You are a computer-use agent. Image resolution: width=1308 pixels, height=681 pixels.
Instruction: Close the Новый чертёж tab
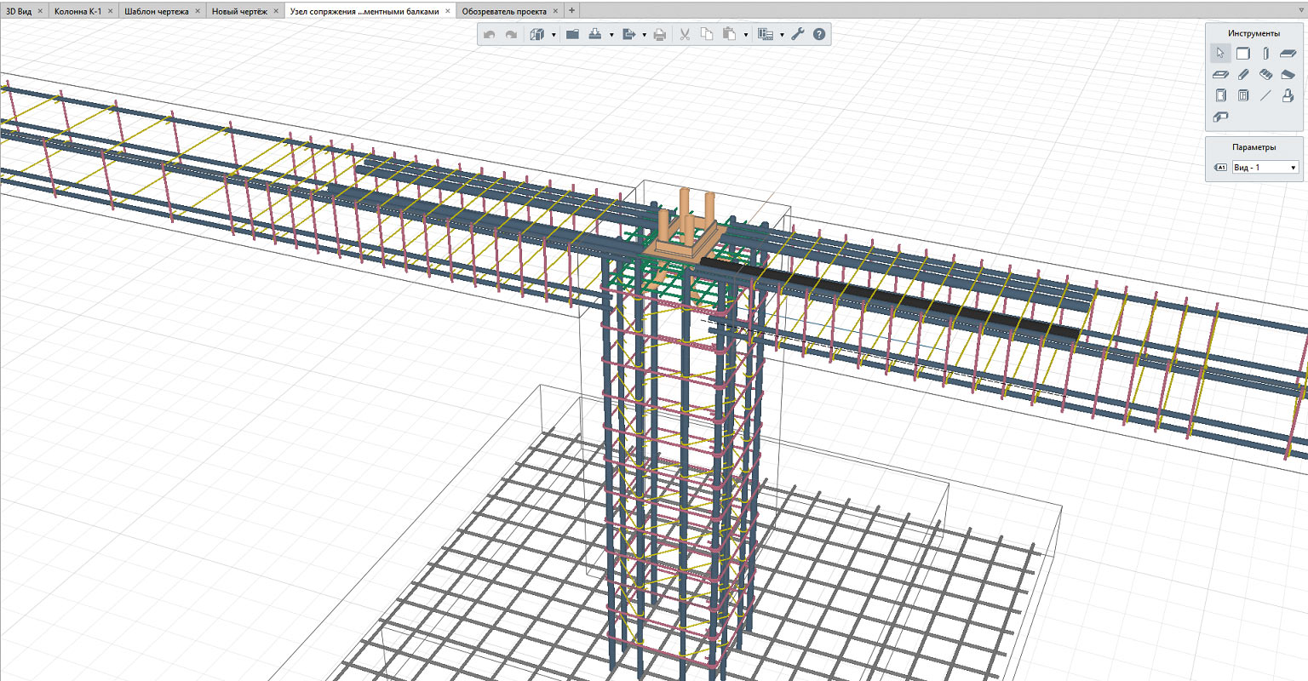[276, 11]
